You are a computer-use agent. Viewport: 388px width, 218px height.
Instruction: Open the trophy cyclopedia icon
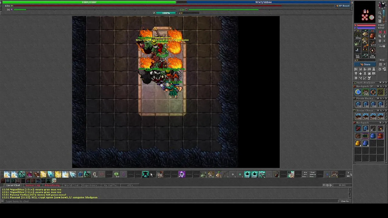356,74
